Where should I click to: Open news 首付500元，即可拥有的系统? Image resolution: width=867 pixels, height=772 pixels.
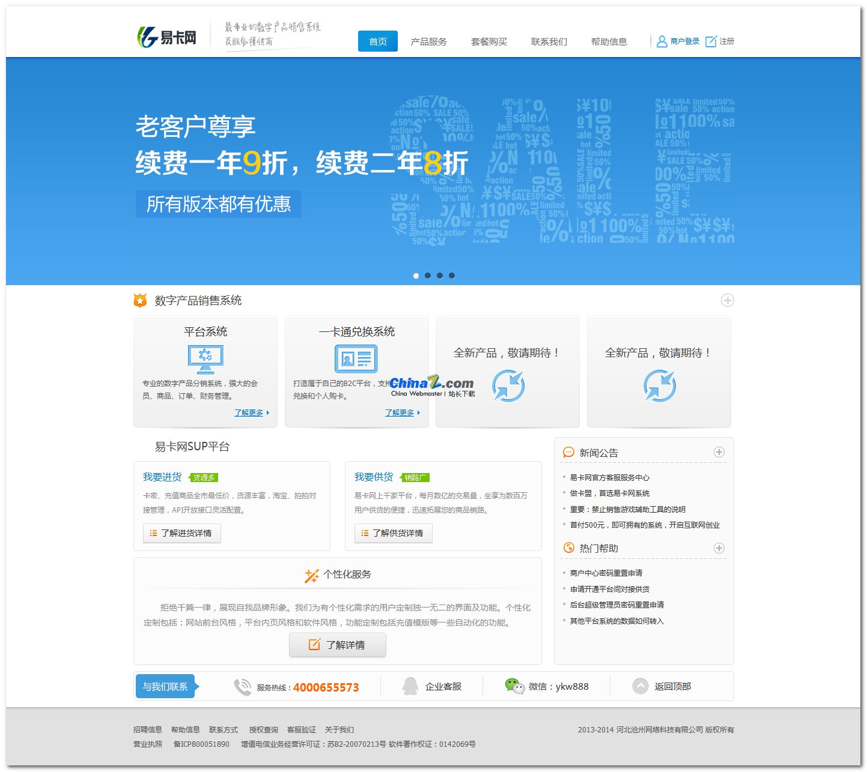click(x=645, y=525)
